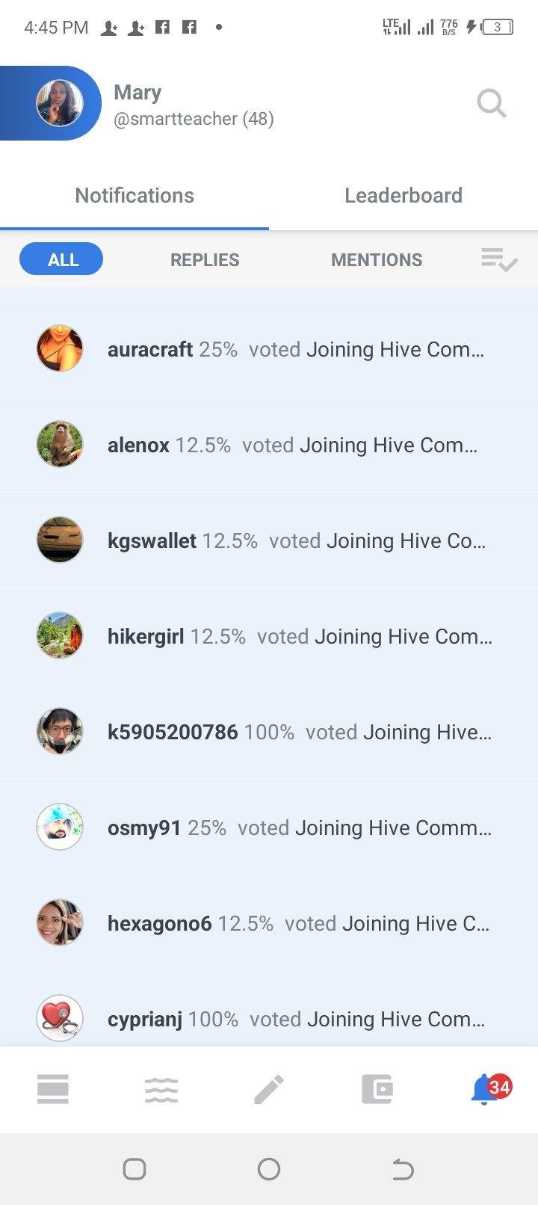The width and height of the screenshot is (538, 1205).
Task: Open osmy91's vote notification row
Action: tap(269, 827)
